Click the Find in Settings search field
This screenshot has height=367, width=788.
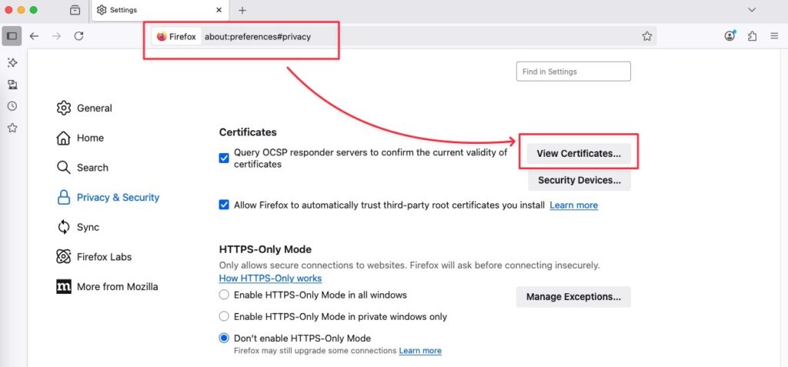pyautogui.click(x=573, y=72)
